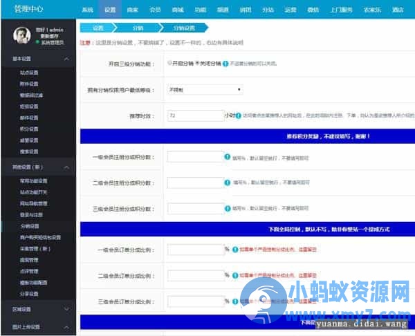Open 分享设置 in the sidebar
This screenshot has height=336, width=415.
click(29, 294)
